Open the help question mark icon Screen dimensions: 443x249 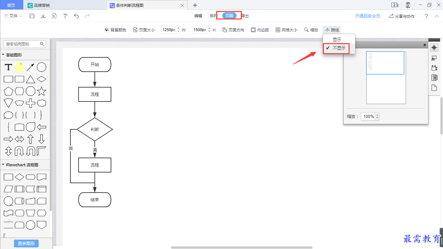(426, 16)
